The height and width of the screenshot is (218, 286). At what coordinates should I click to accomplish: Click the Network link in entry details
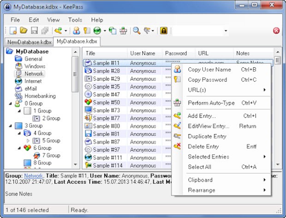(x=34, y=176)
